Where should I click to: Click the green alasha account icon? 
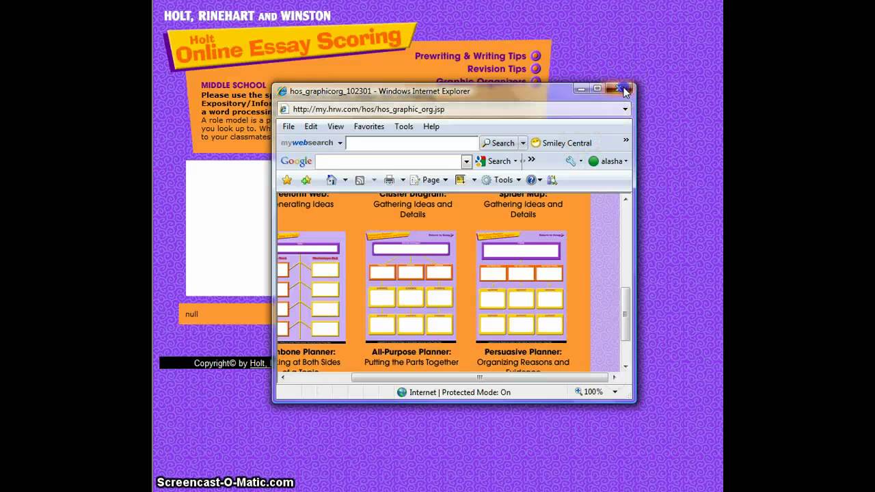(593, 161)
